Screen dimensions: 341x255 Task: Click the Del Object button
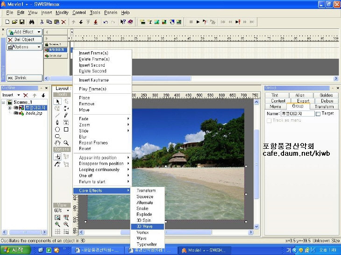tap(24, 40)
